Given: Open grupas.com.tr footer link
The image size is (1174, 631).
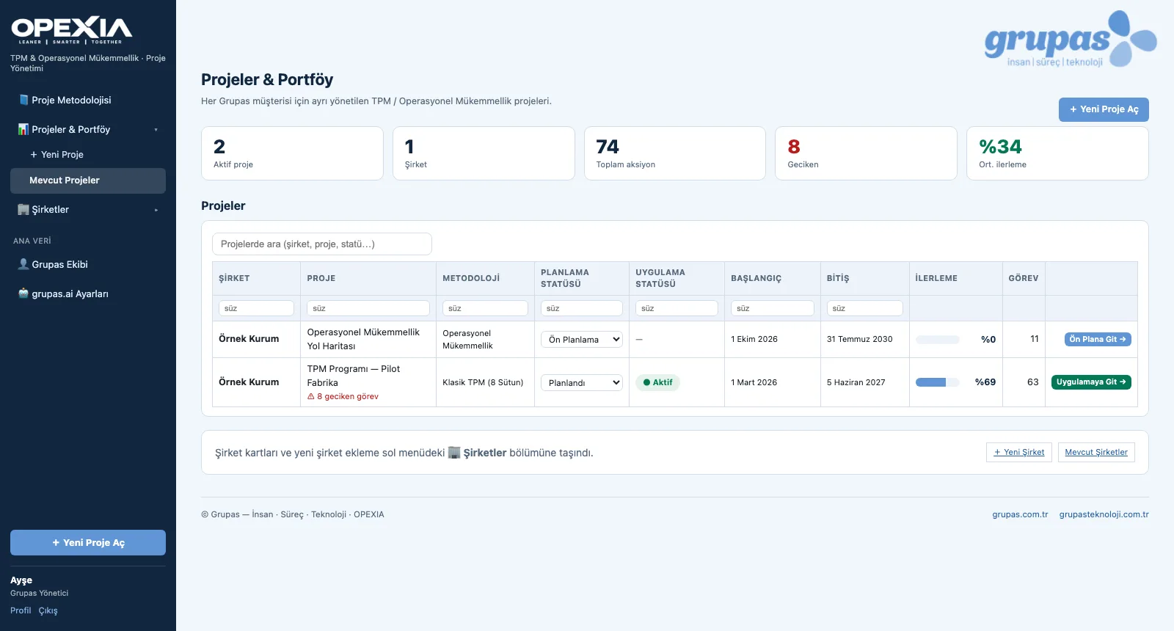Looking at the screenshot, I should coord(1020,514).
